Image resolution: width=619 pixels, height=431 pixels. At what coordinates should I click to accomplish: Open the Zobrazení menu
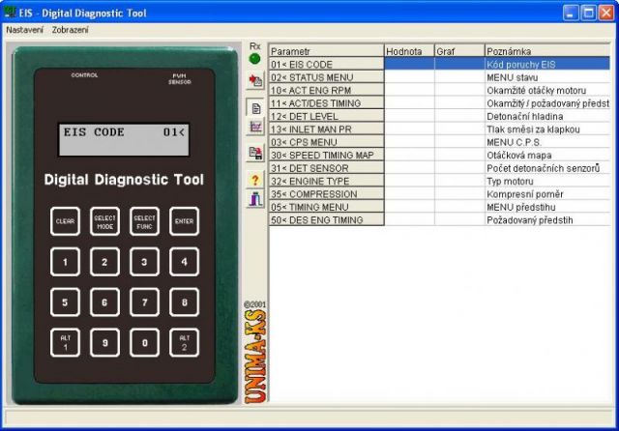pos(71,30)
